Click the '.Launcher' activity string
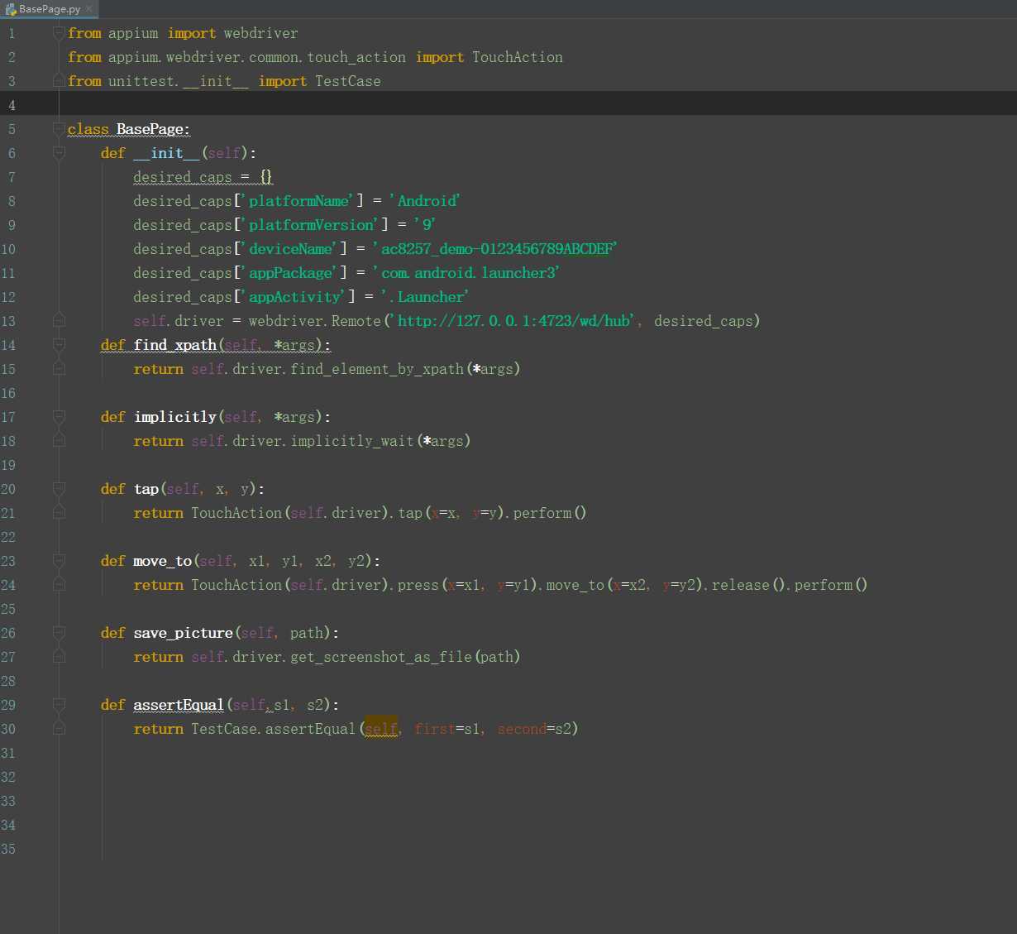The height and width of the screenshot is (934, 1017). coord(425,297)
